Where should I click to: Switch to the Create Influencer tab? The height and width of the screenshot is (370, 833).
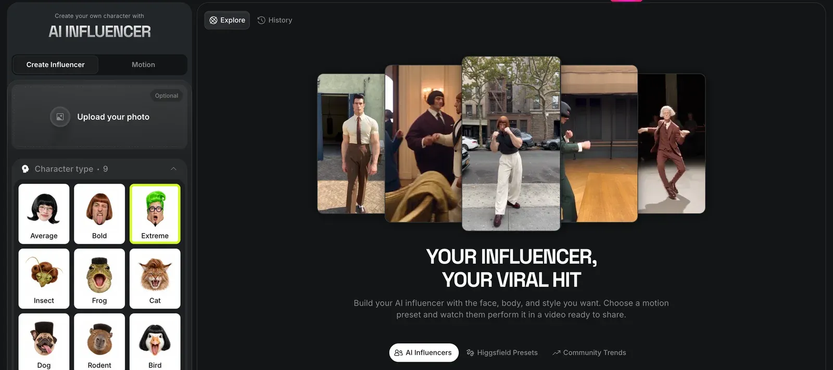(x=55, y=65)
